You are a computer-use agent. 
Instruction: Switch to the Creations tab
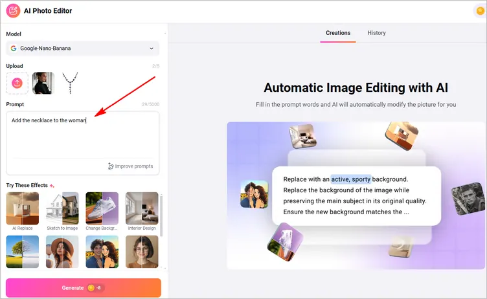pyautogui.click(x=338, y=33)
